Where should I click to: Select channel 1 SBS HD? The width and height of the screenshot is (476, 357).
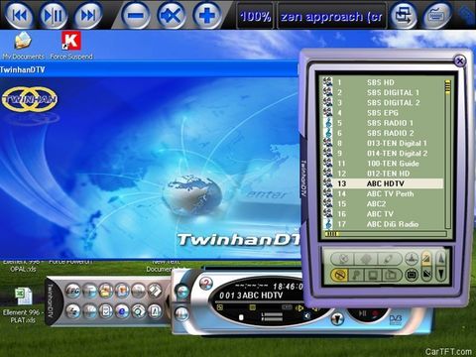point(383,82)
